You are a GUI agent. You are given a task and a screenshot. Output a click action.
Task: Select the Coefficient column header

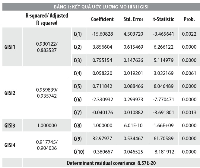click(x=102, y=19)
